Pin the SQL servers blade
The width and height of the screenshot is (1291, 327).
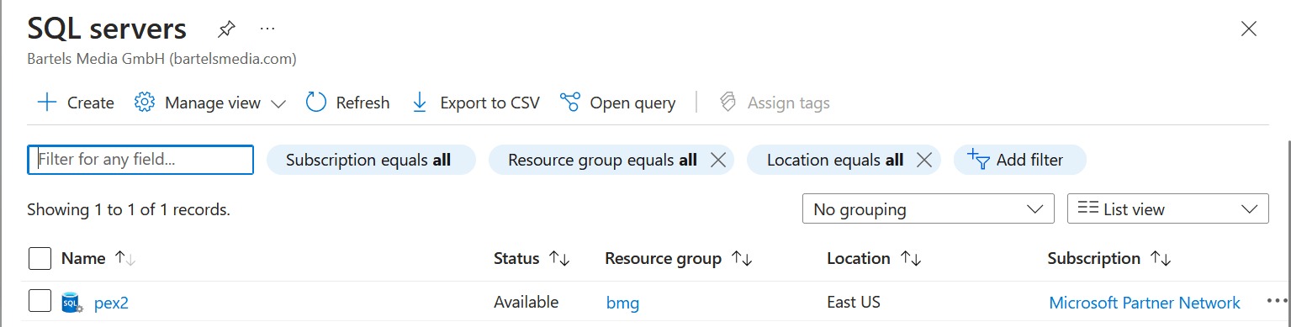225,29
